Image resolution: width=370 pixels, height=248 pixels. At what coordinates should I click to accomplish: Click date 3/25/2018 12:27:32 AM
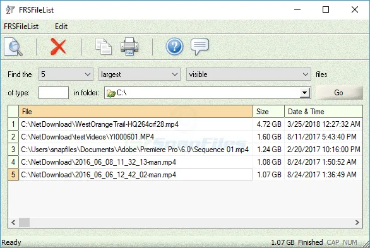[323, 124]
